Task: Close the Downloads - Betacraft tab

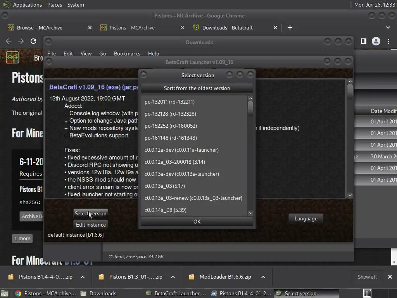Action: pos(275,28)
